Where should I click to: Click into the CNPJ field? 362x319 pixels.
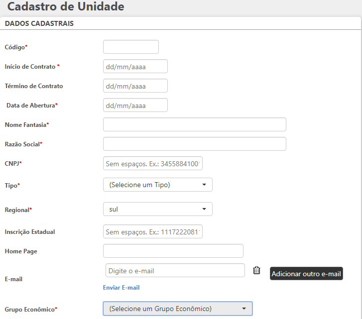pos(152,163)
